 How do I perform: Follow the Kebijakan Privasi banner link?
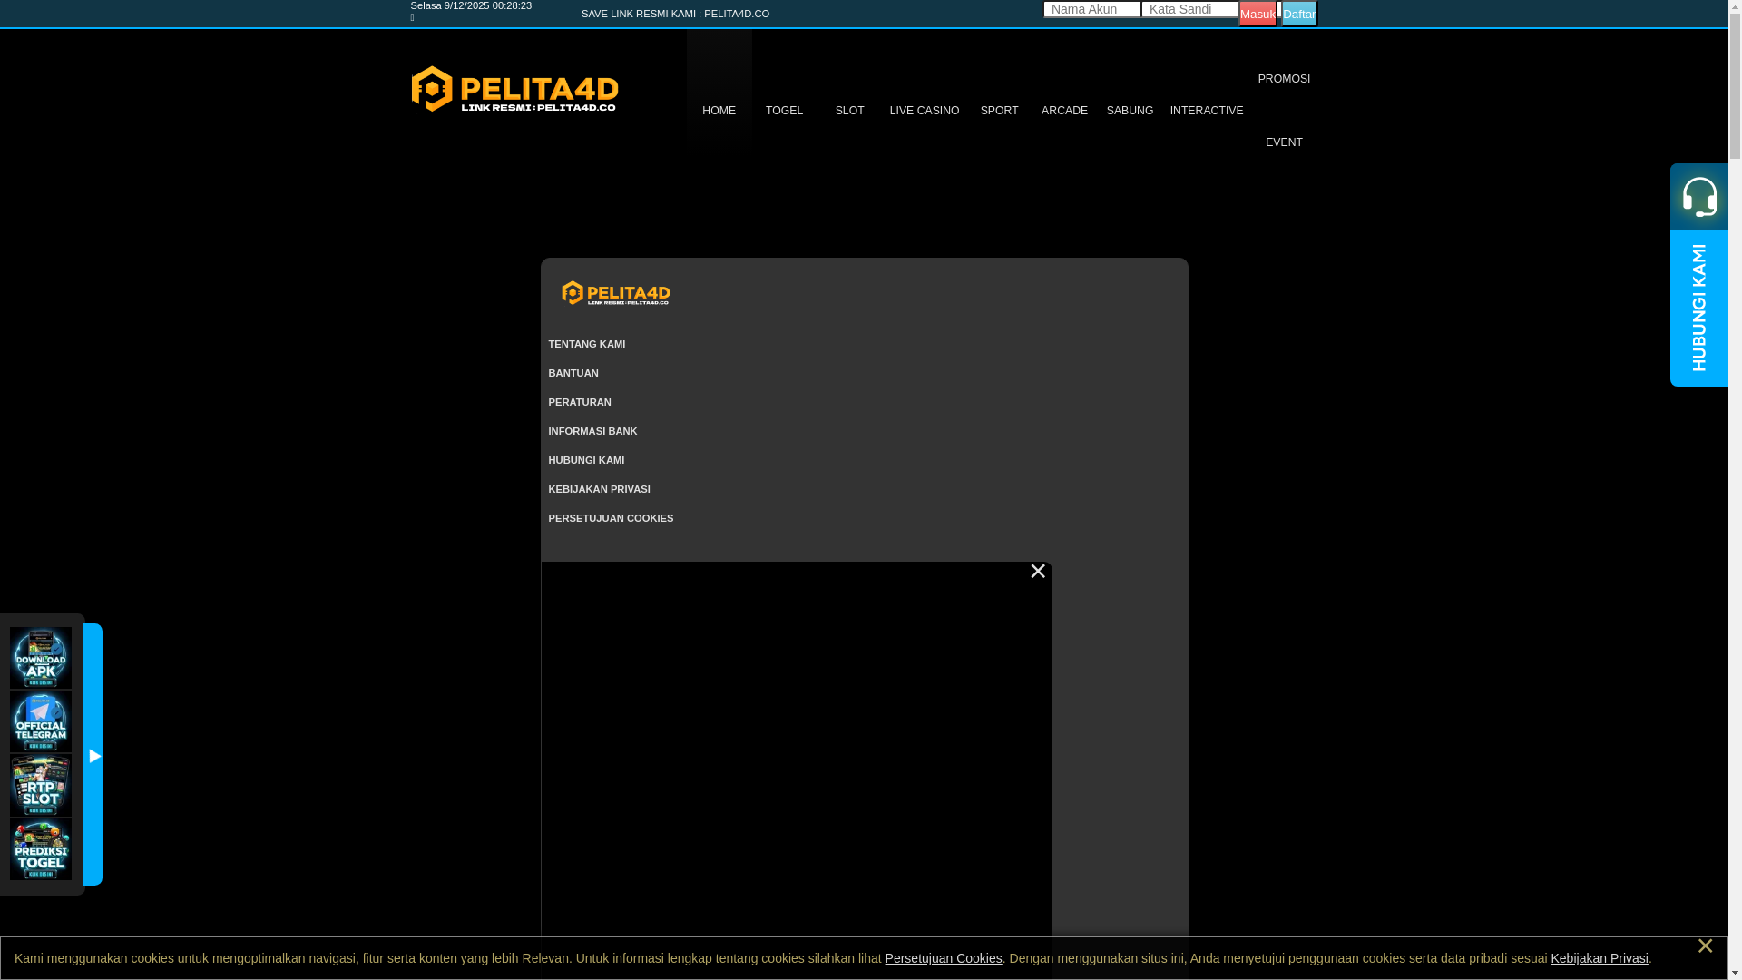(x=1600, y=958)
